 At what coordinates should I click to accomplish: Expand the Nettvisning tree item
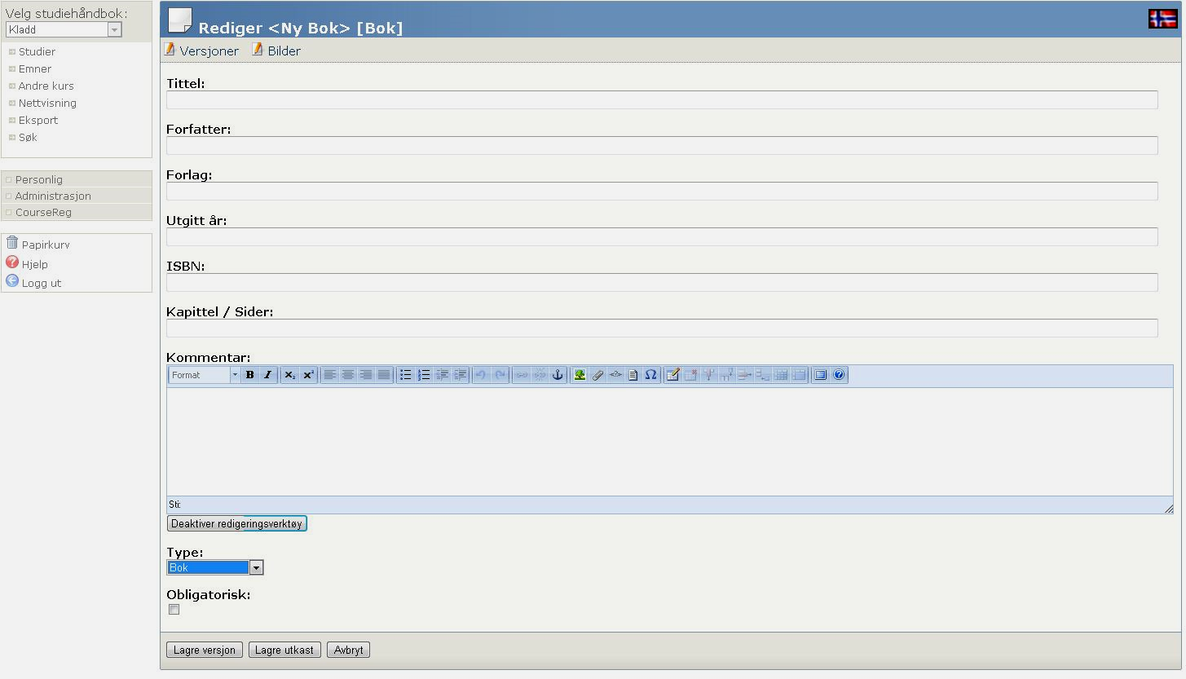click(x=12, y=103)
